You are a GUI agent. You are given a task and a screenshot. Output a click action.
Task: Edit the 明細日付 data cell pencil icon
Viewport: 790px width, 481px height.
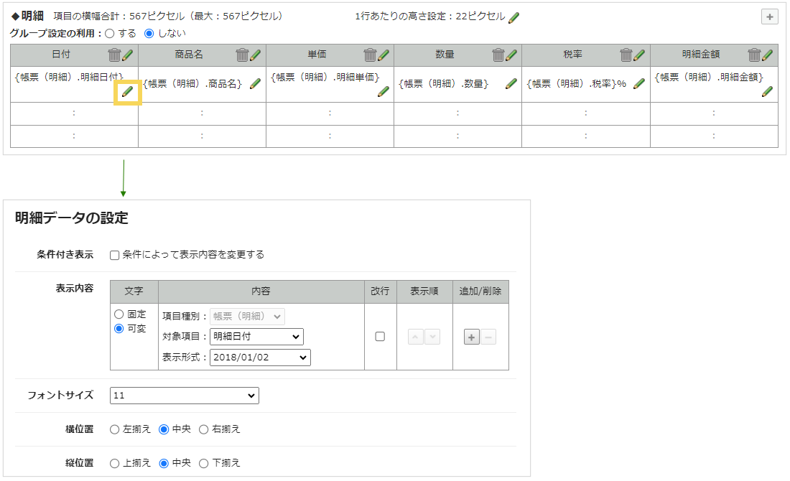tap(127, 92)
